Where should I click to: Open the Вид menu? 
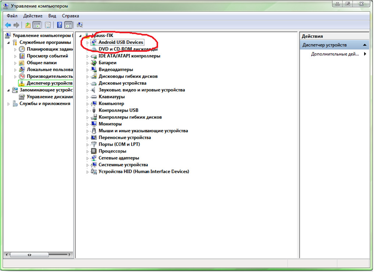52,16
